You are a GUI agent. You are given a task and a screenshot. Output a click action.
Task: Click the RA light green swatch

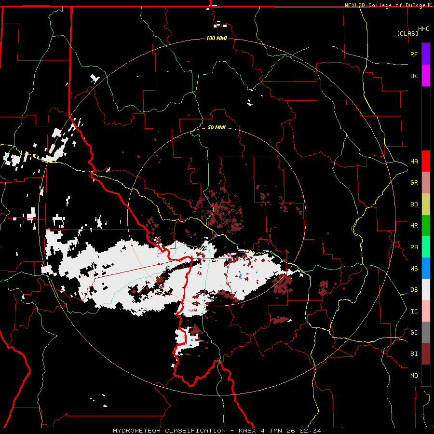click(426, 247)
